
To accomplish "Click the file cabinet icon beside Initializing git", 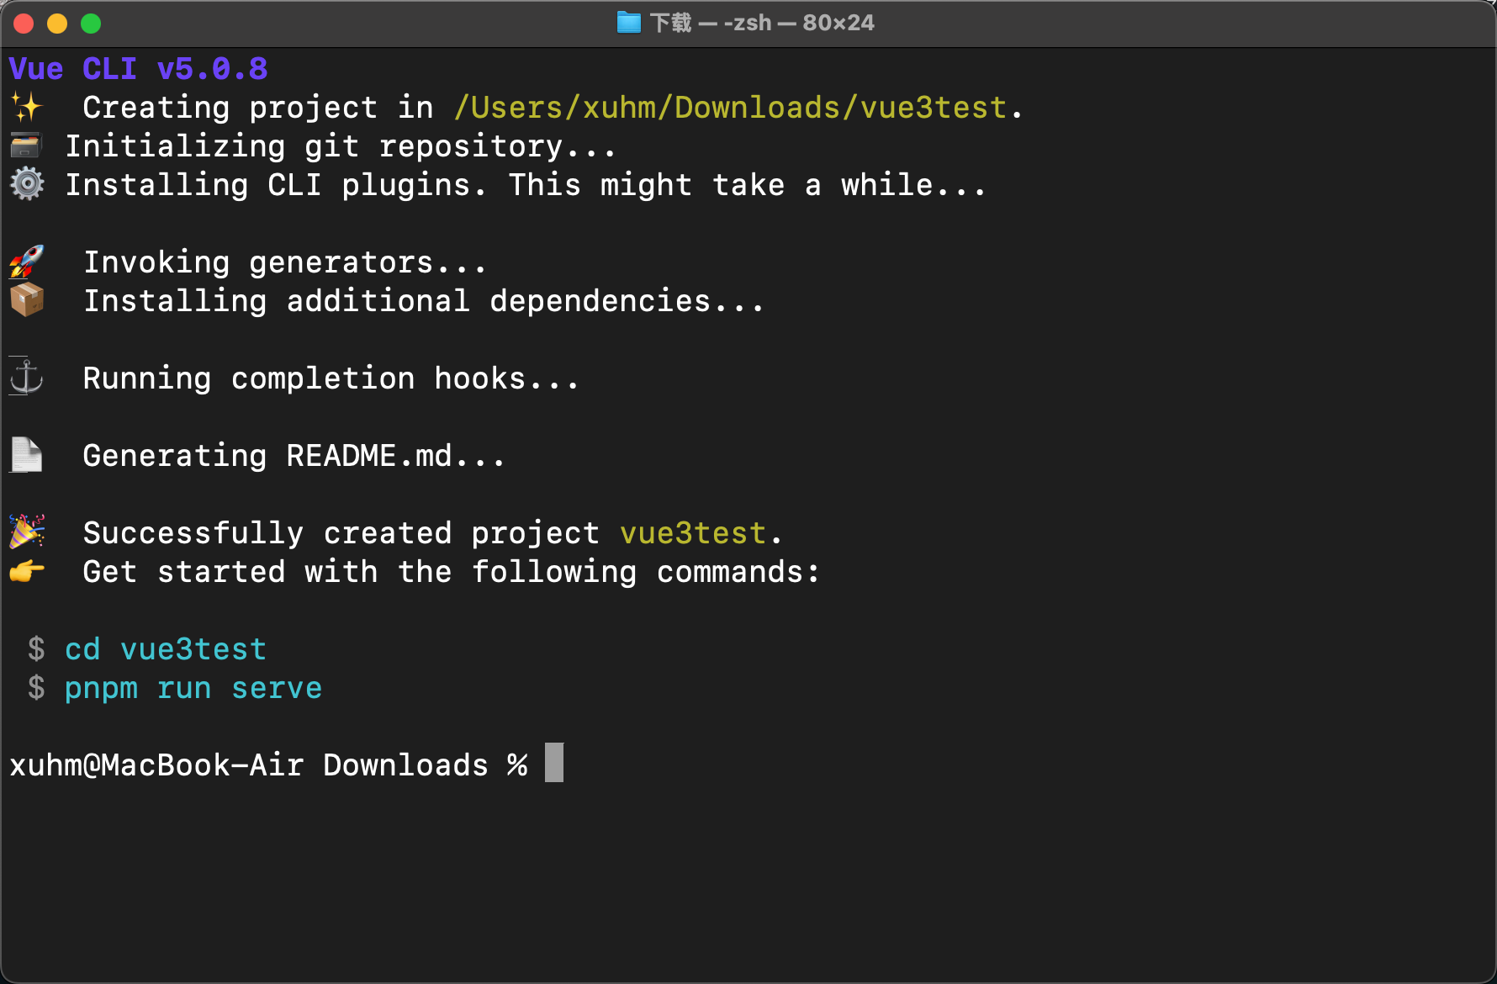I will [26, 146].
